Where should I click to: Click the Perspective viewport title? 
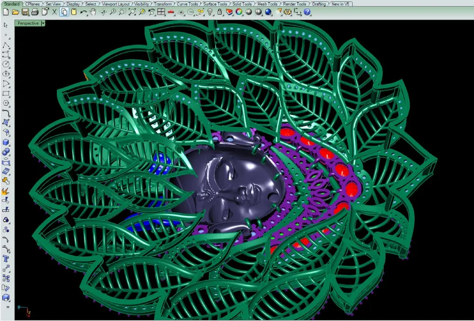[28, 23]
